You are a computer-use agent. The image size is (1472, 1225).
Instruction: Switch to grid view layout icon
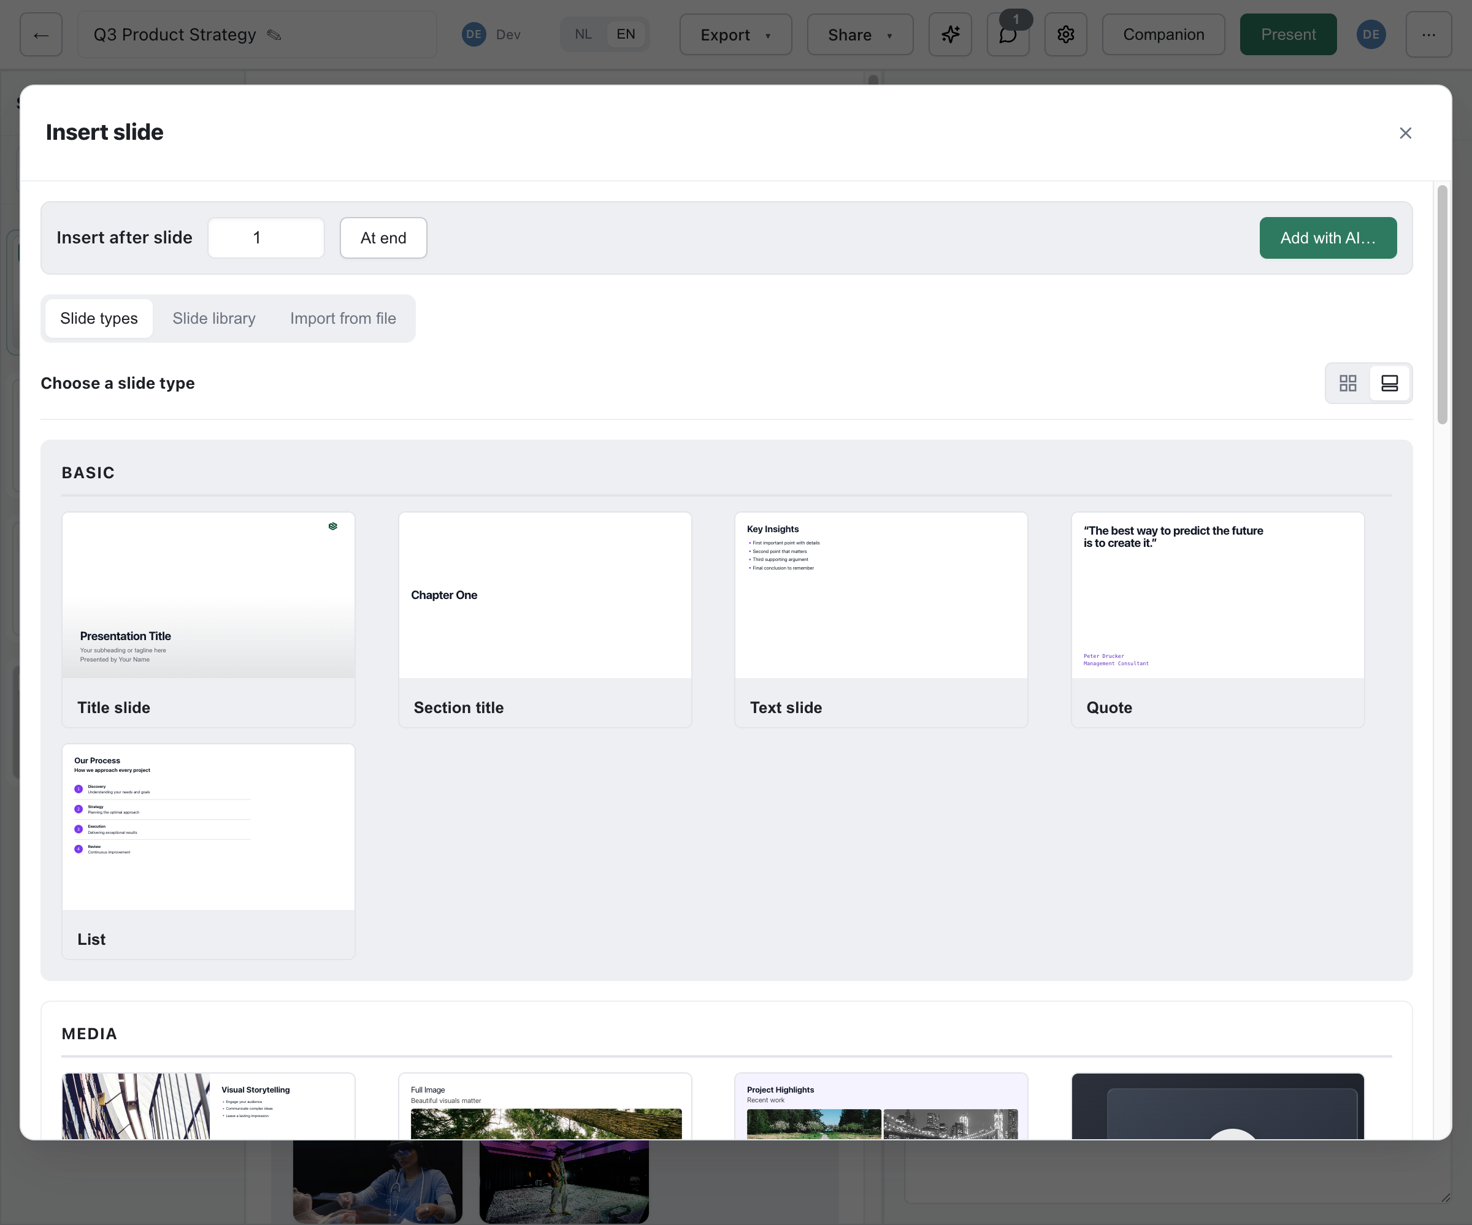[1347, 383]
